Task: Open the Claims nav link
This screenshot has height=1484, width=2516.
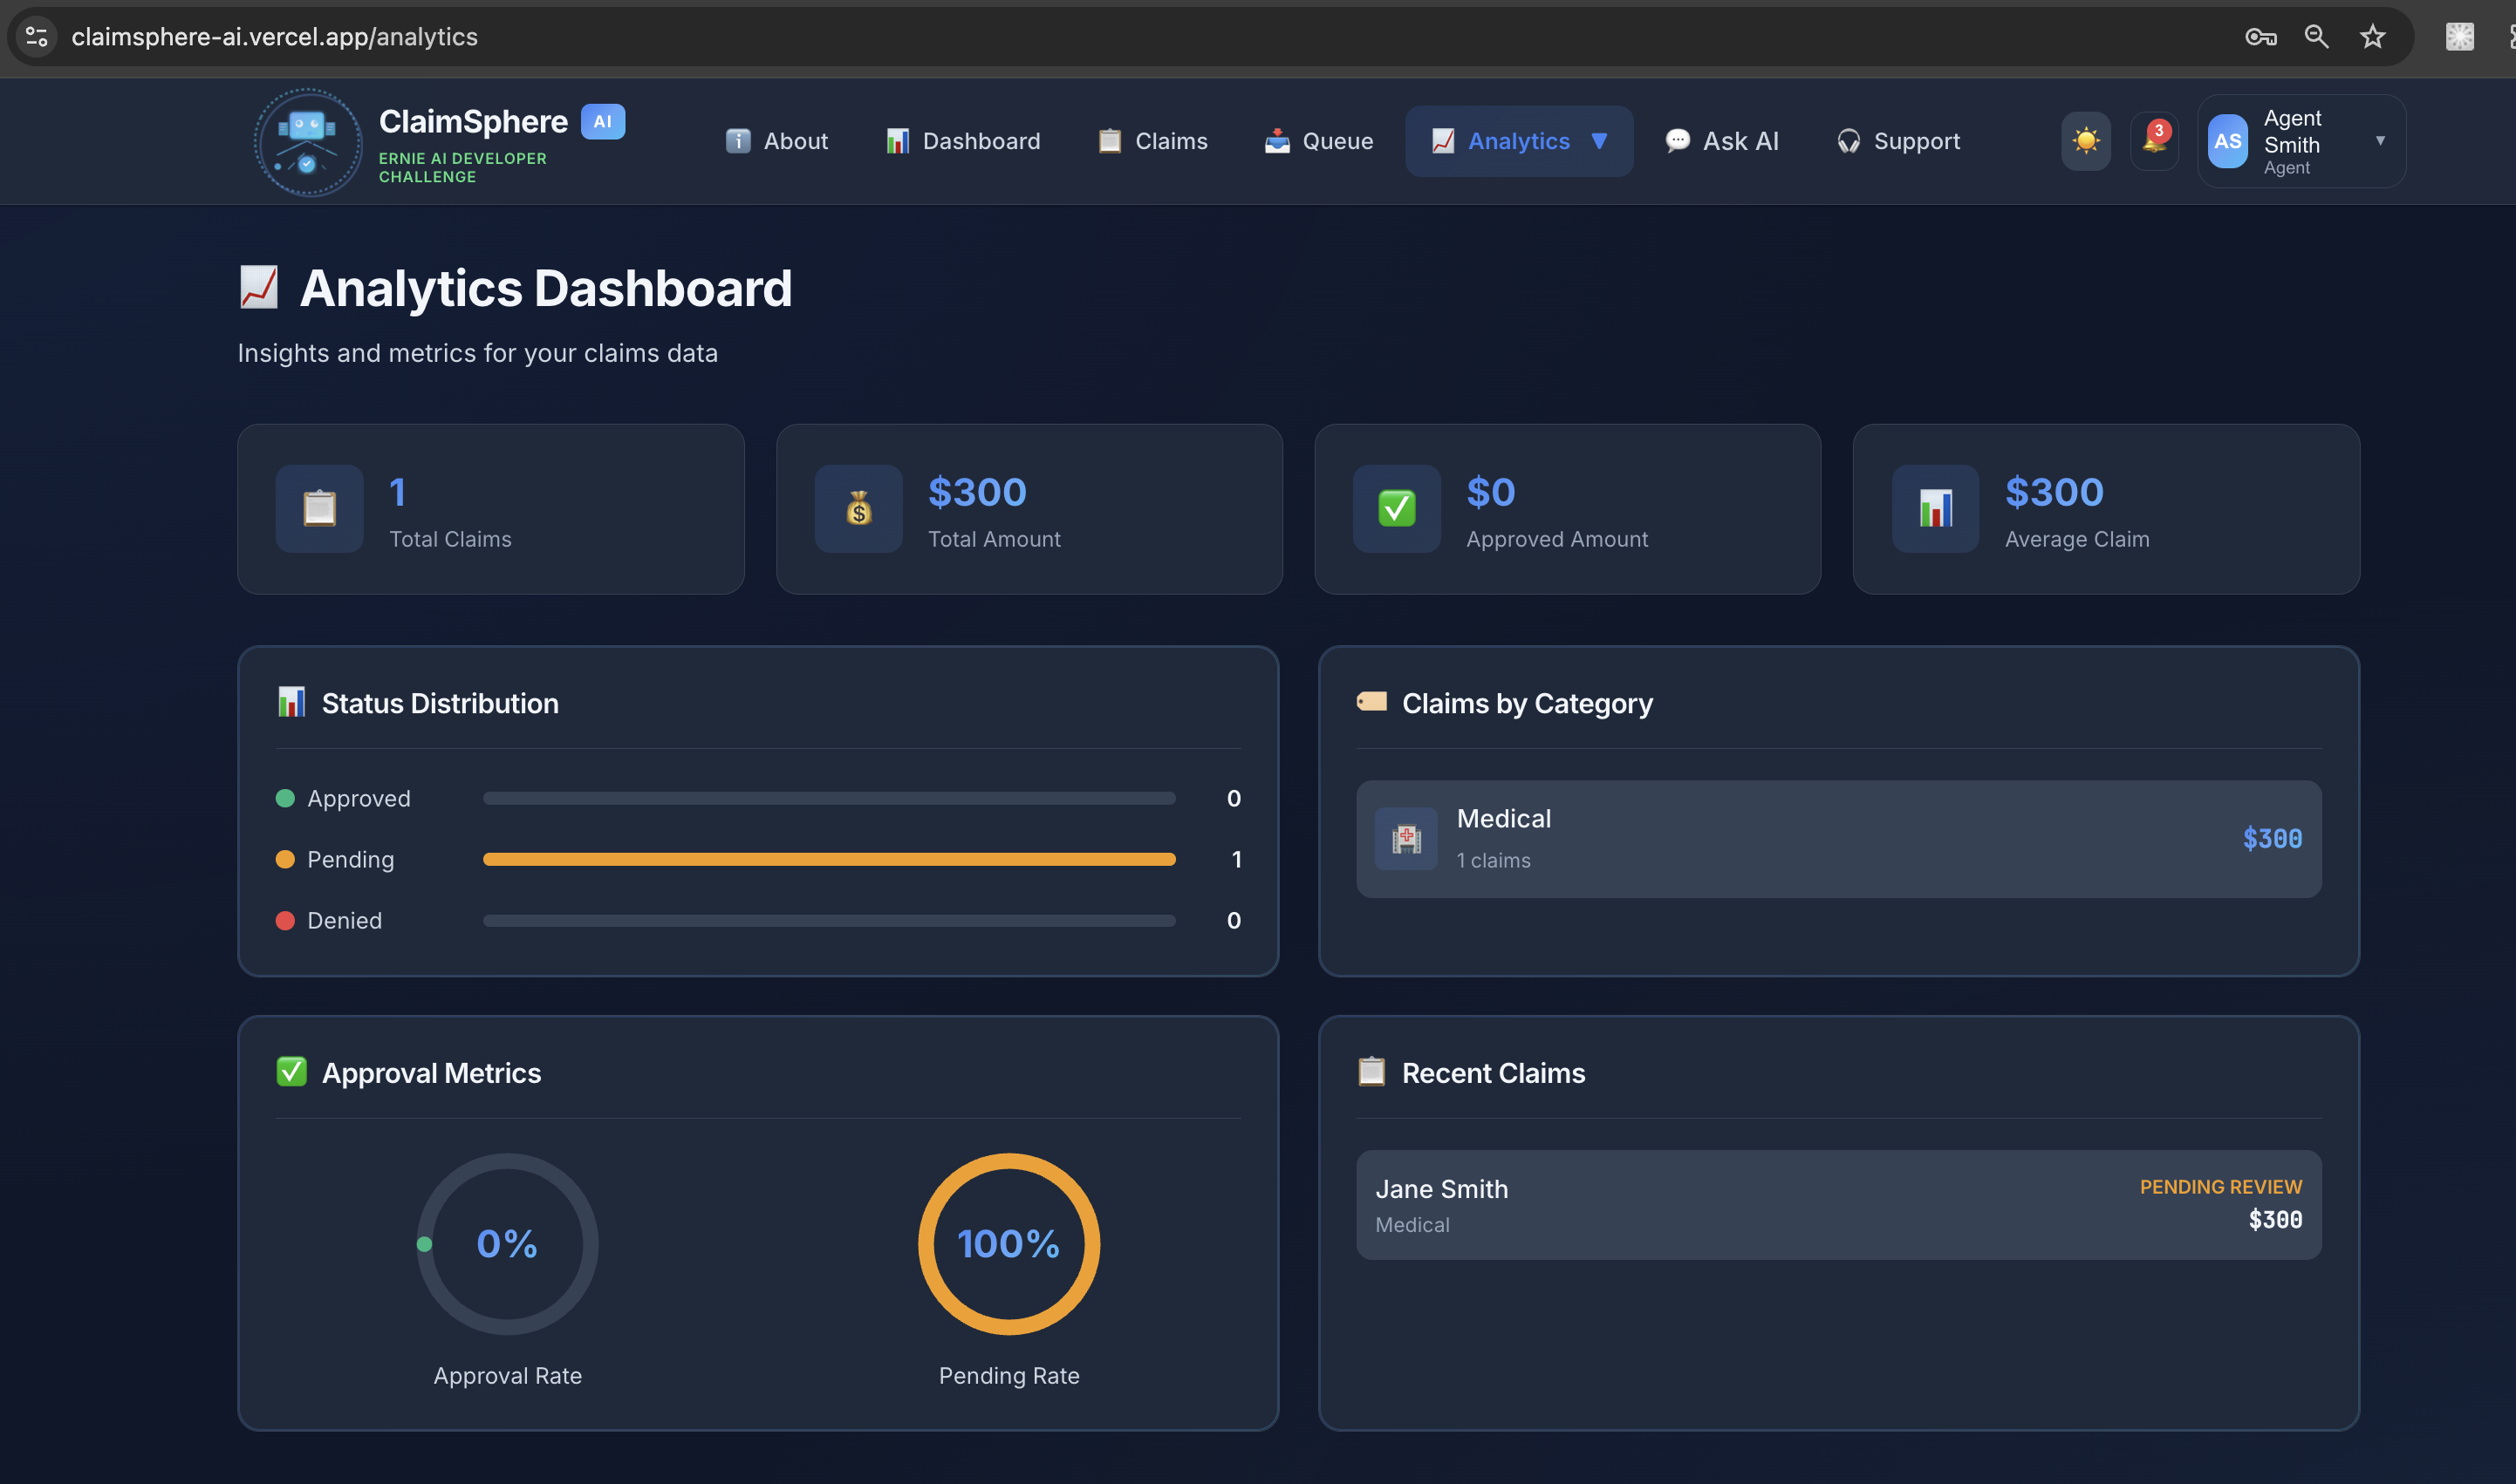Action: click(x=1152, y=141)
